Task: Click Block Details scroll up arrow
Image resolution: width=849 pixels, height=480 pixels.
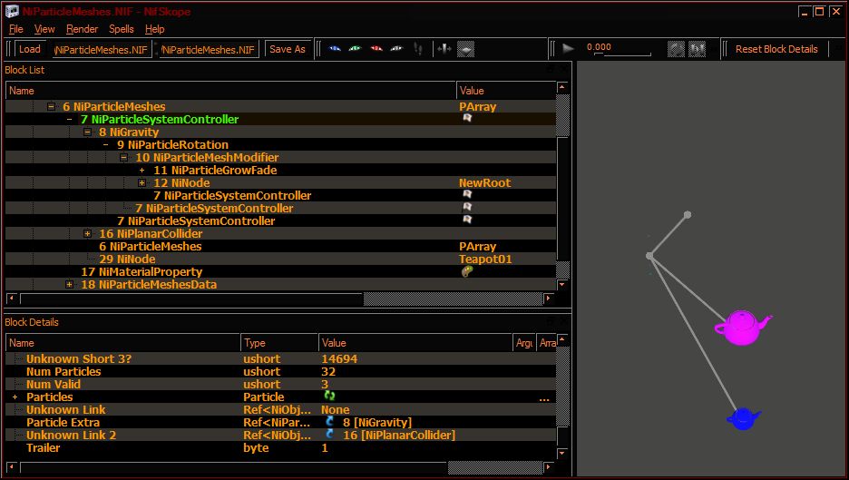Action: coord(562,339)
